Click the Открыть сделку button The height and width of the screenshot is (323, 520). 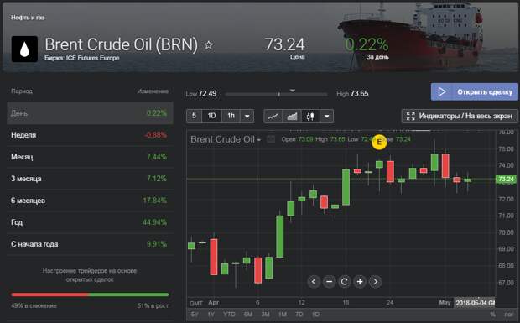(x=475, y=91)
